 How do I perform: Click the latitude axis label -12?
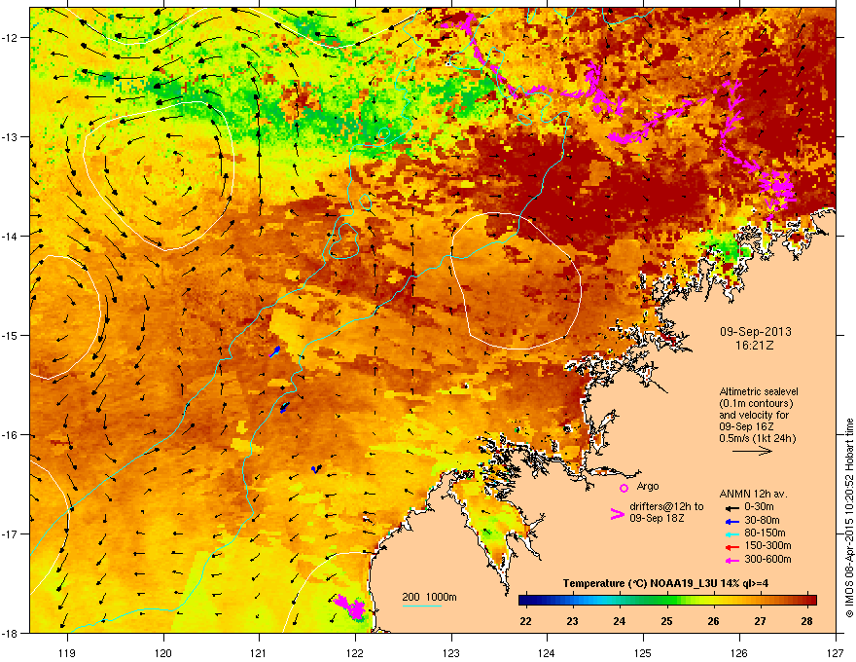pos(11,38)
